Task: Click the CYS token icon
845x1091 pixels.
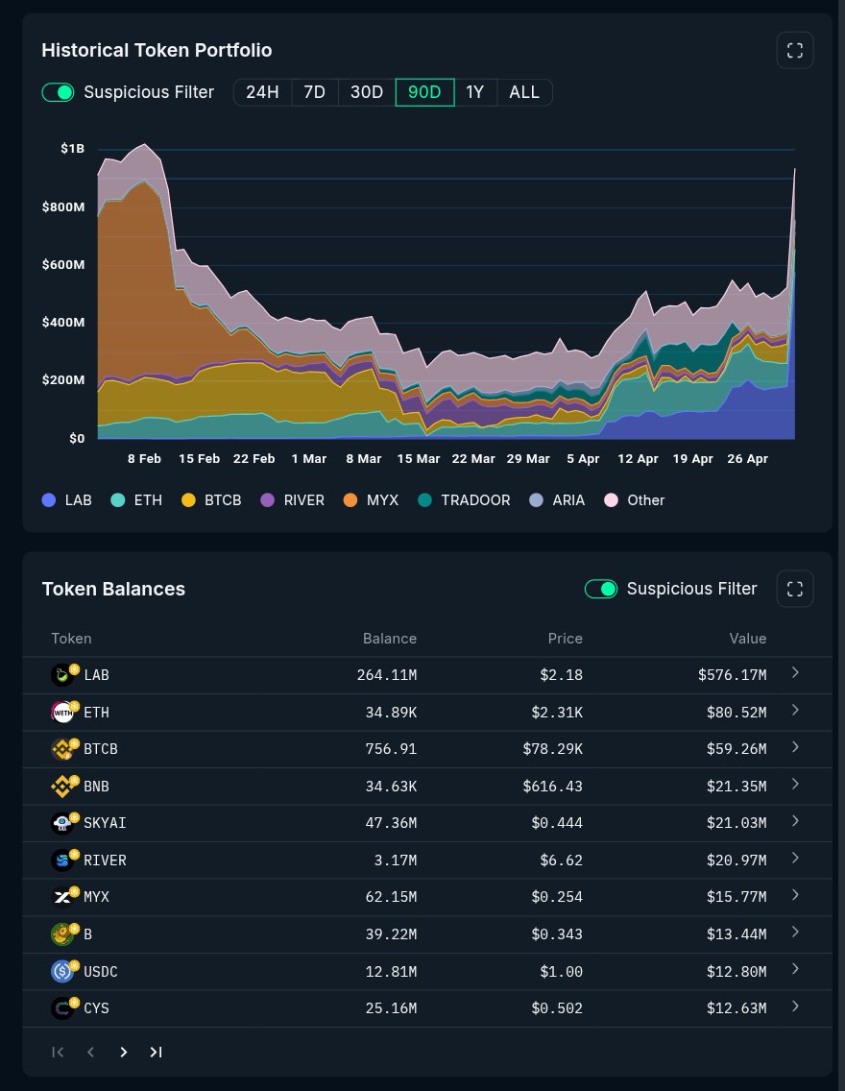Action: coord(62,1008)
